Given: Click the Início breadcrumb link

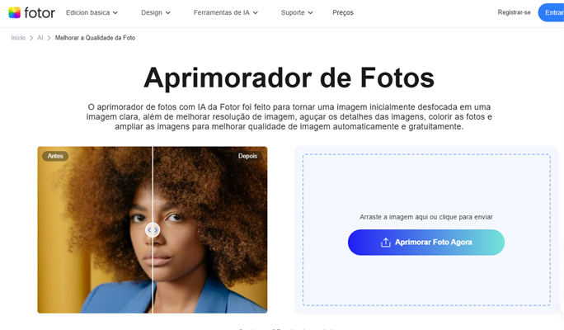Looking at the screenshot, I should [18, 38].
